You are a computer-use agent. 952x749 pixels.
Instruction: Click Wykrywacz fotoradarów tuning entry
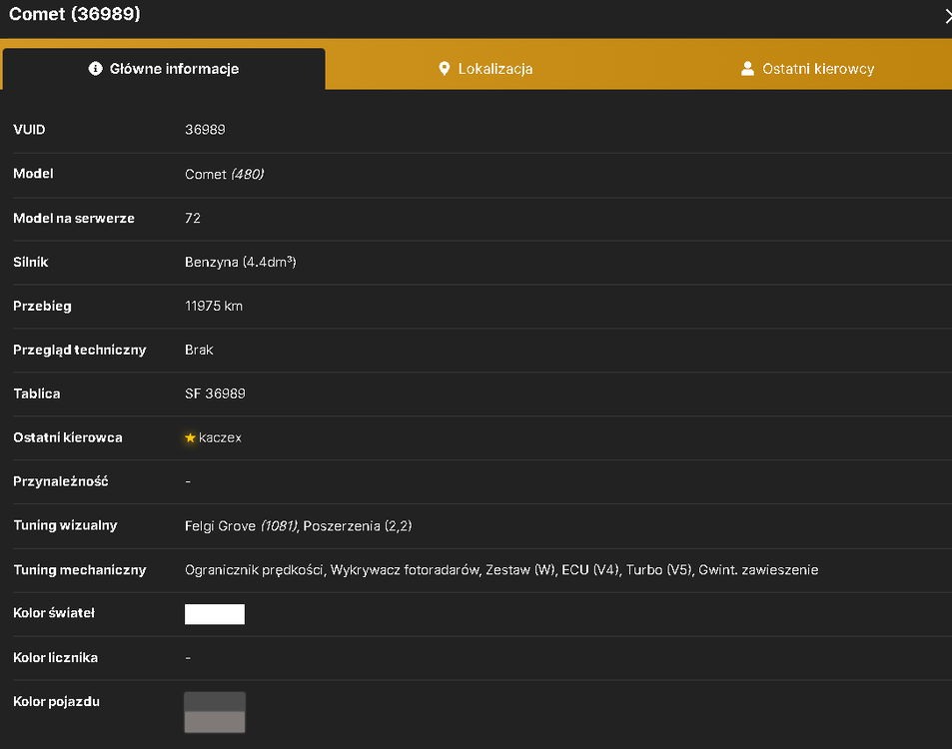405,570
